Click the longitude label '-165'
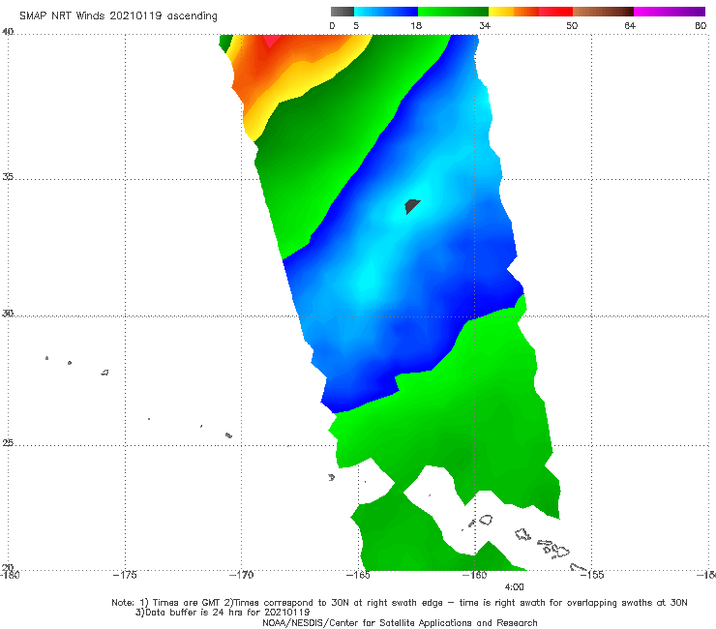The height and width of the screenshot is (629, 716). (x=358, y=575)
